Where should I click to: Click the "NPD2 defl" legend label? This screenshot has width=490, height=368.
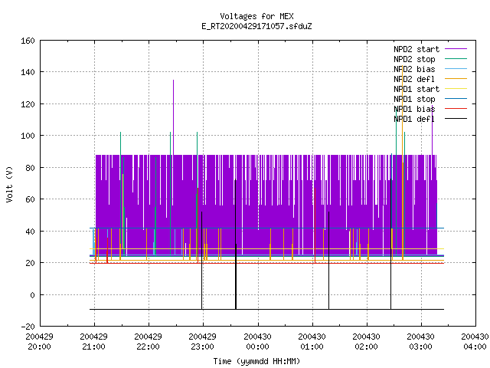click(414, 79)
